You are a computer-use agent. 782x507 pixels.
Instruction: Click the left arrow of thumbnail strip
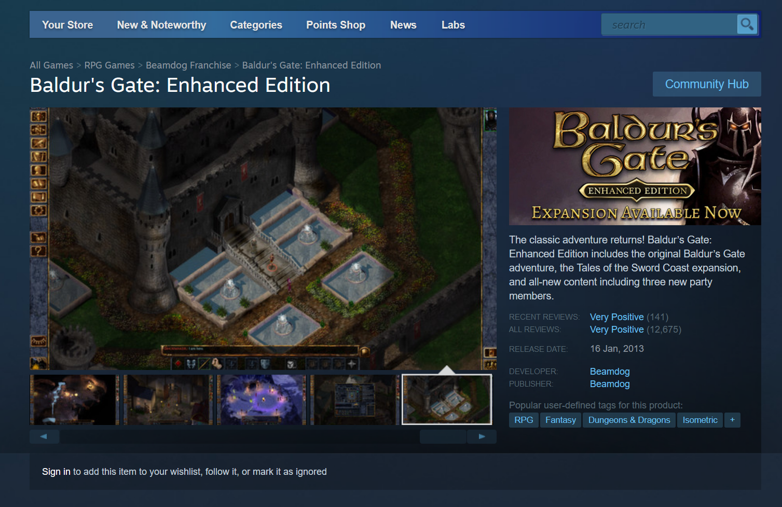click(44, 436)
